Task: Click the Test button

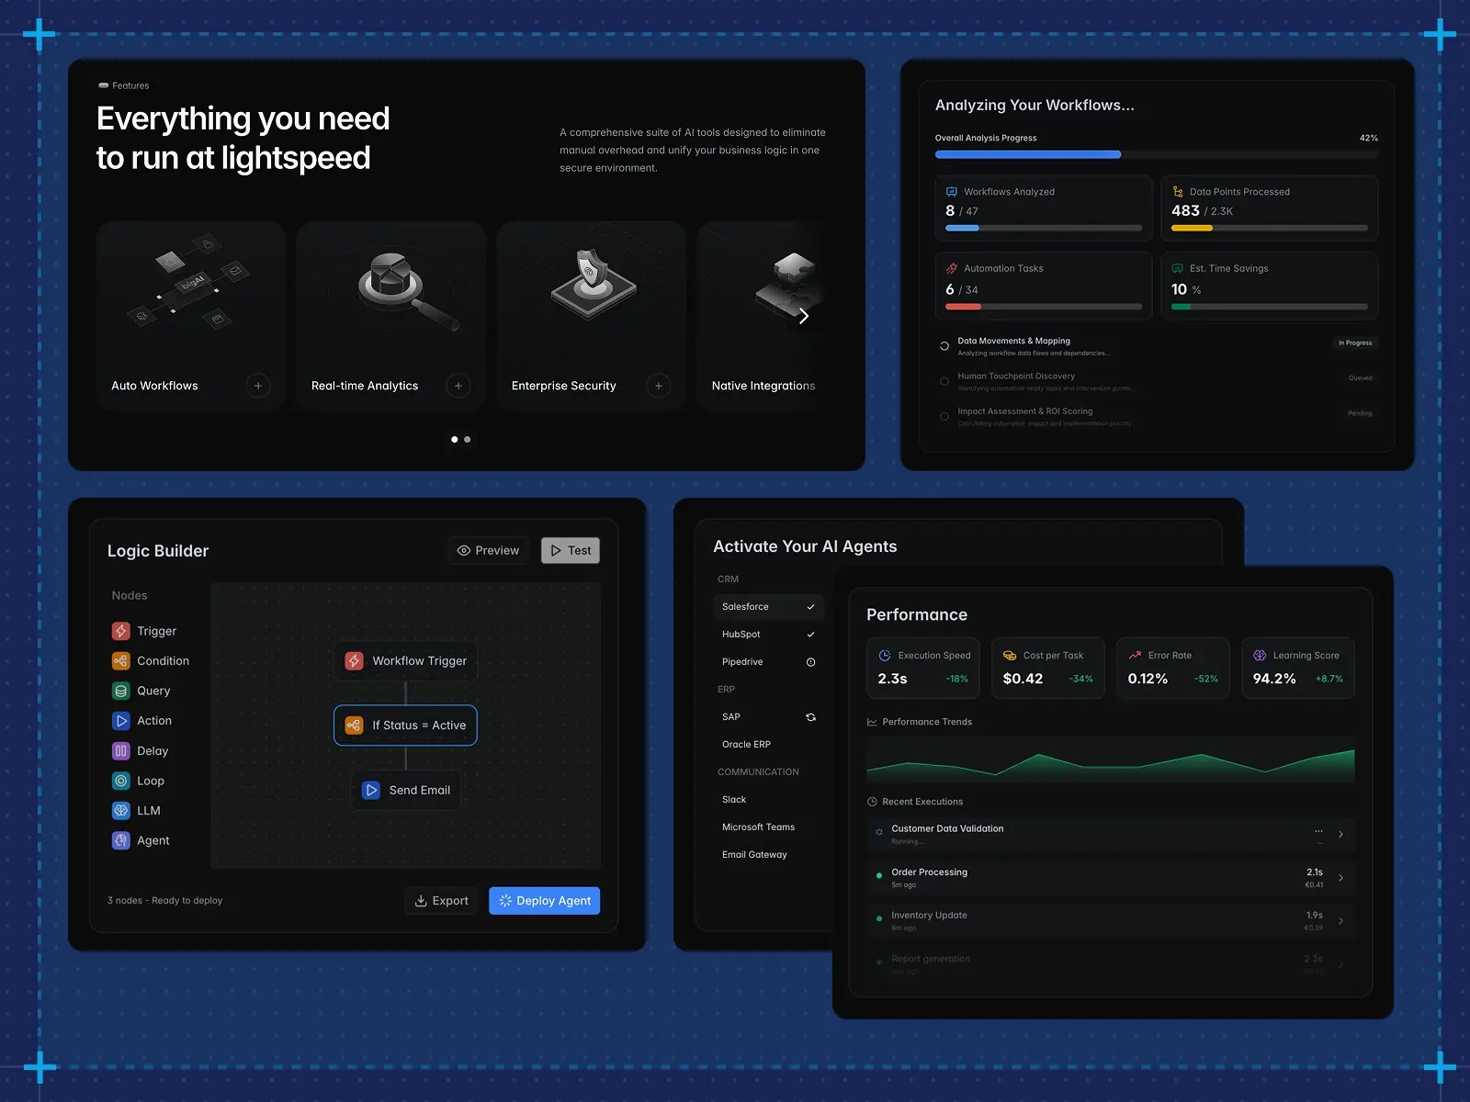Action: click(x=571, y=550)
